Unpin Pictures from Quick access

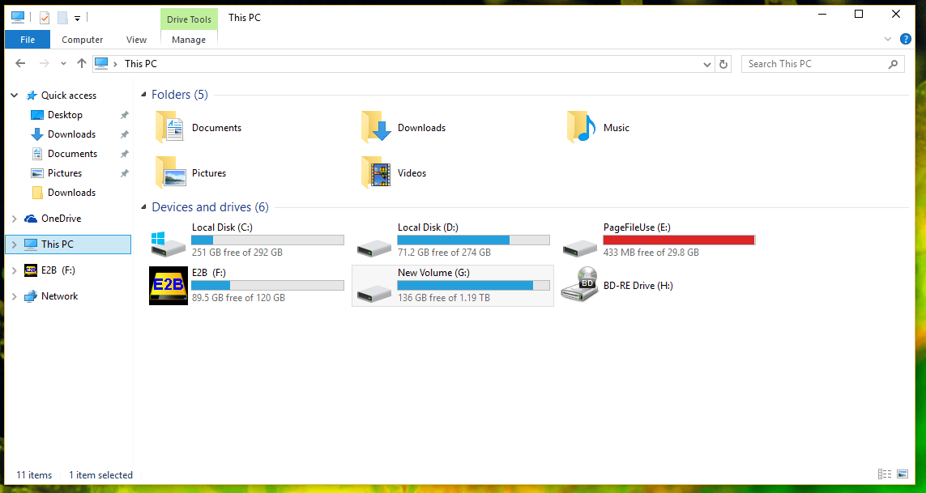pos(124,172)
